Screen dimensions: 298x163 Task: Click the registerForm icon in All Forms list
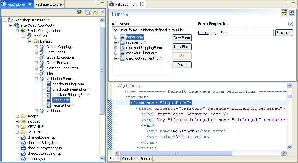[122, 42]
